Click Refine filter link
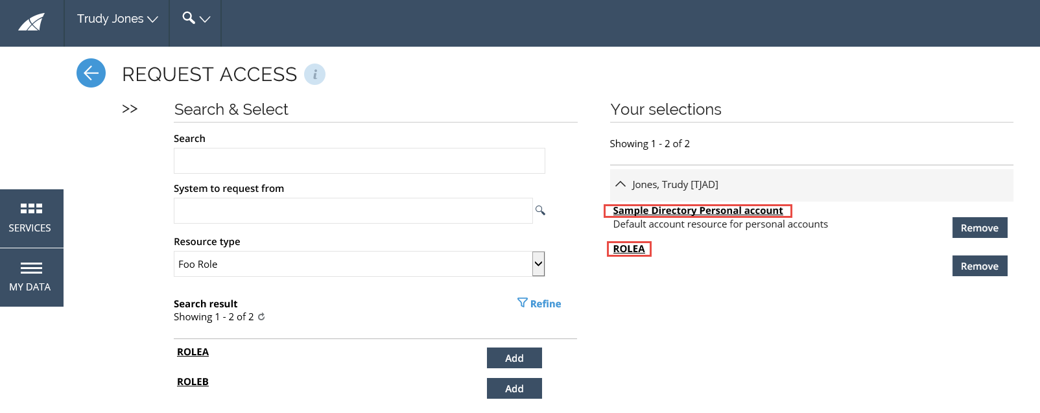The image size is (1040, 413). click(x=539, y=303)
